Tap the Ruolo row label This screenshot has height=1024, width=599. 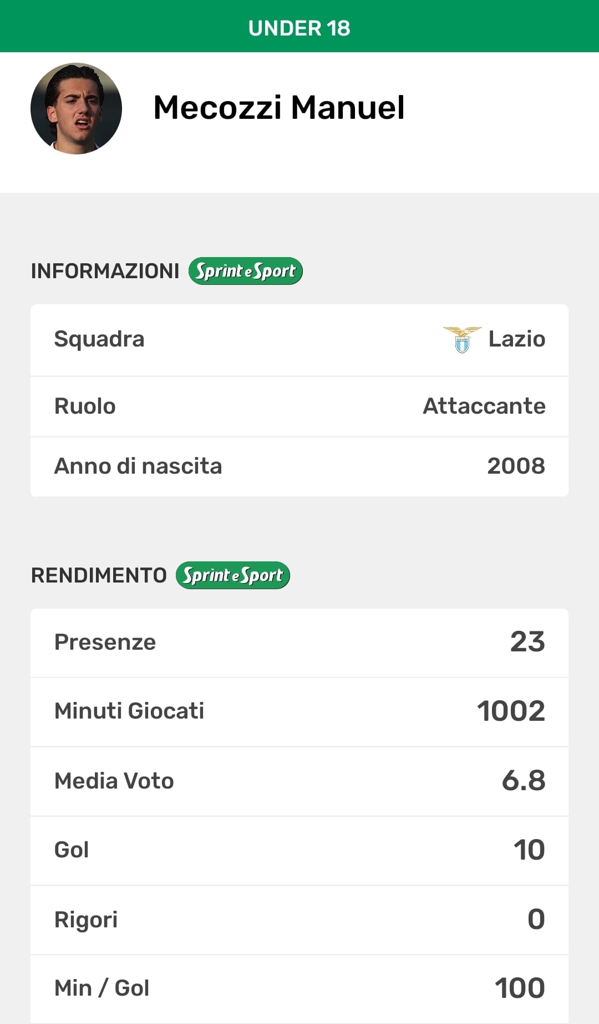point(85,406)
